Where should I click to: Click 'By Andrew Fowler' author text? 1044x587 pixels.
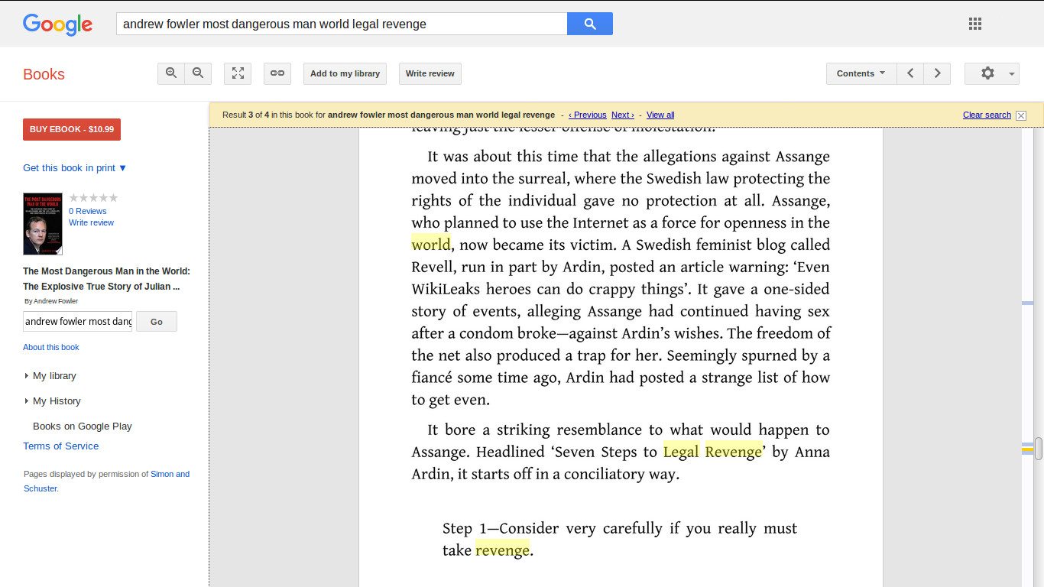click(x=51, y=301)
